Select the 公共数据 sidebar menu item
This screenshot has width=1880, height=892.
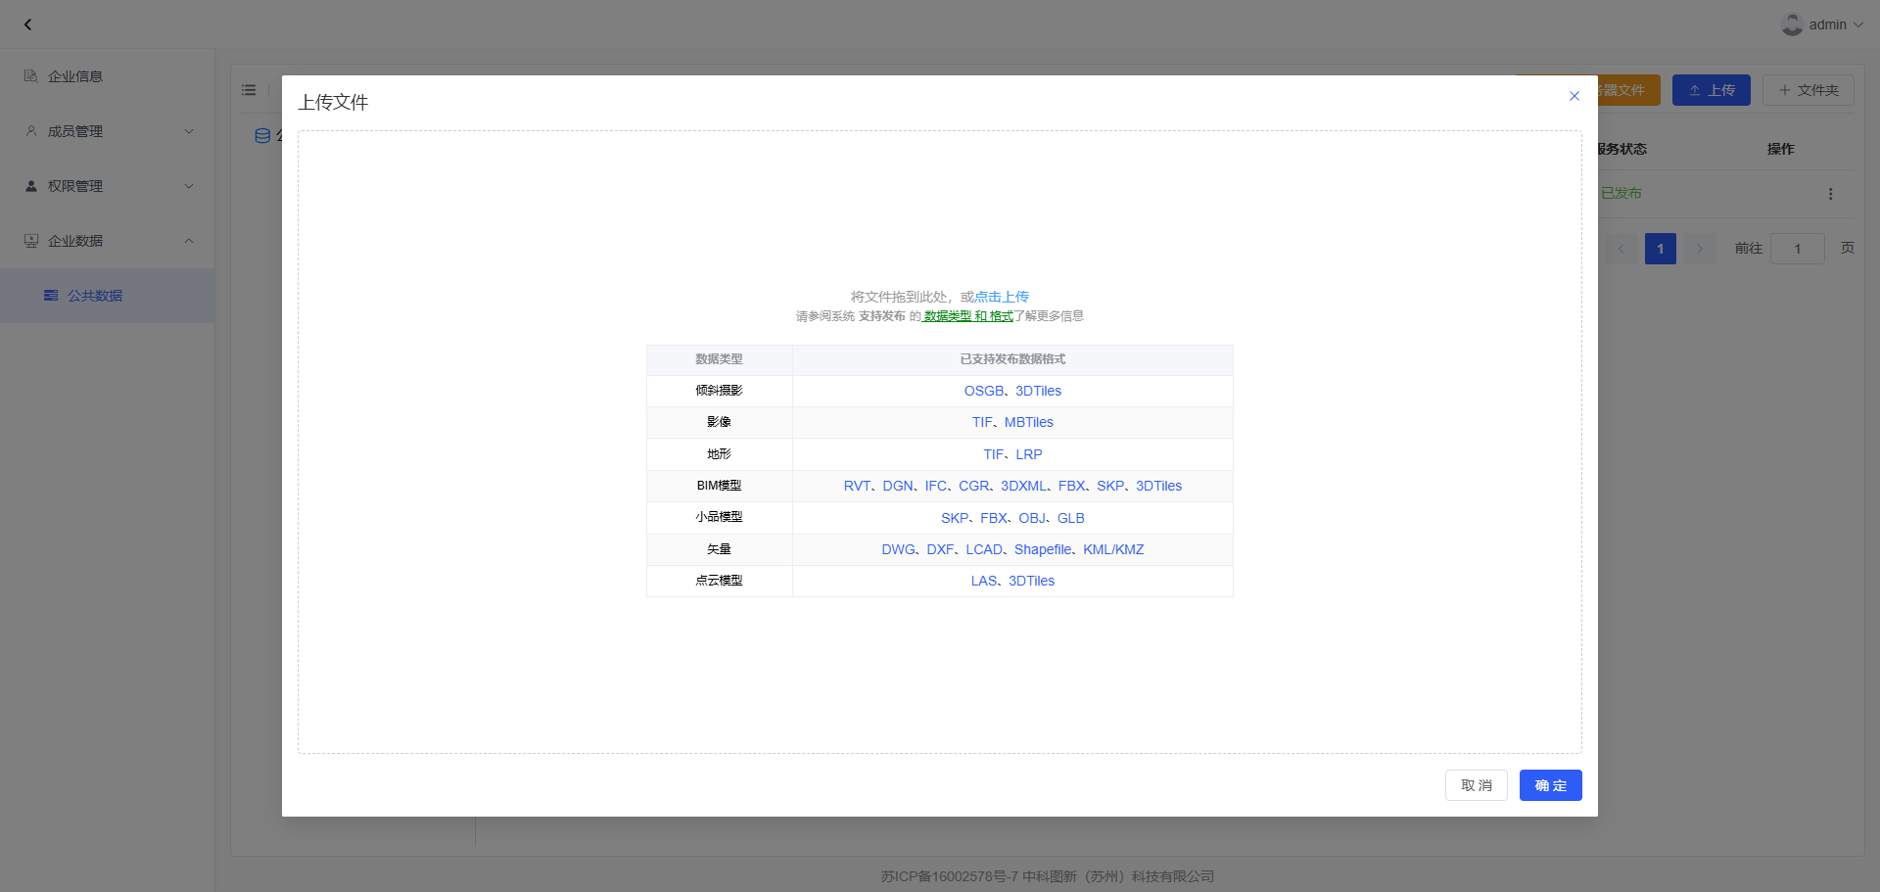point(95,296)
